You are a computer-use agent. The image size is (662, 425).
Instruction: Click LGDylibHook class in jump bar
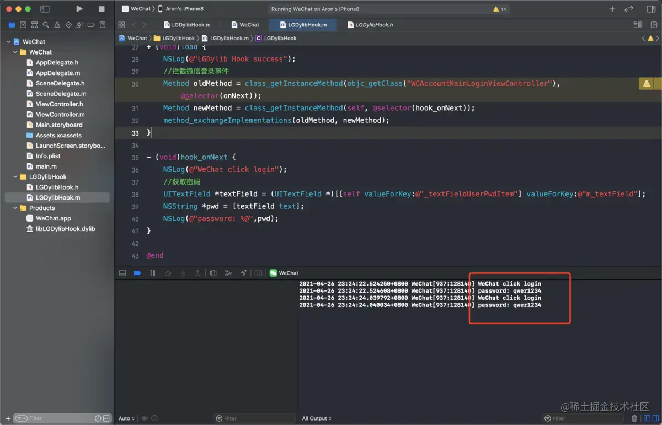(276, 38)
